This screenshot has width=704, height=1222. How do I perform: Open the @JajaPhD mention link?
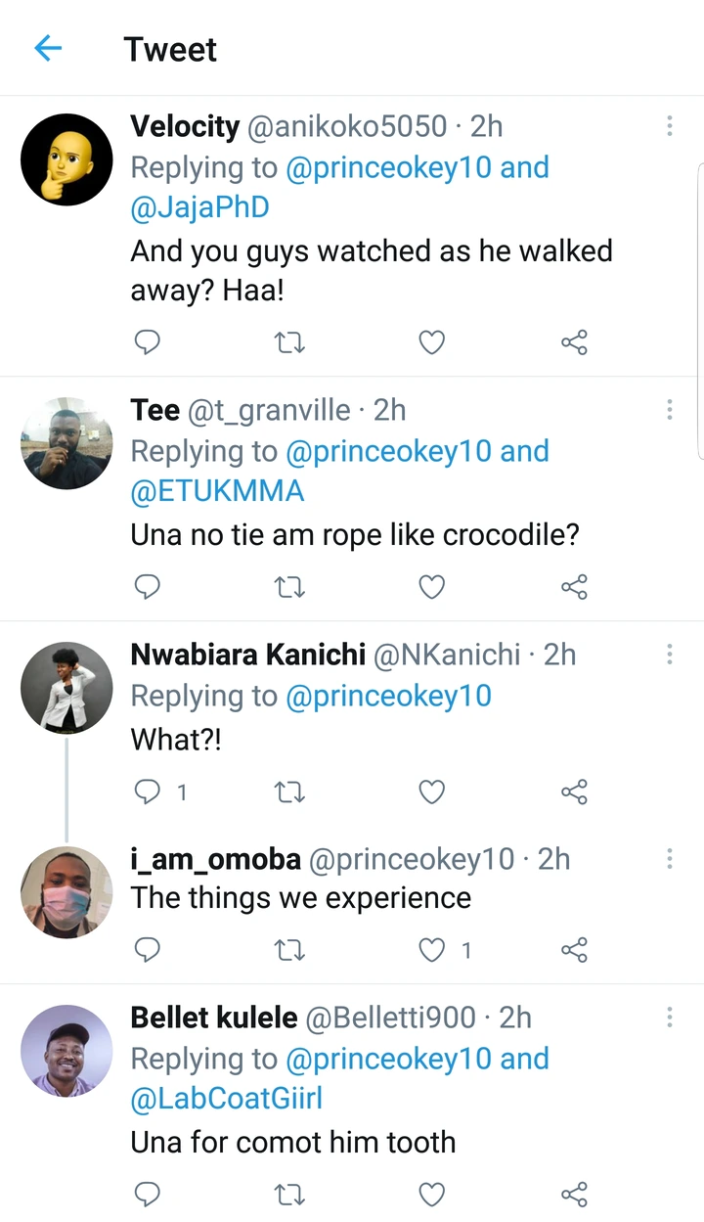point(199,207)
